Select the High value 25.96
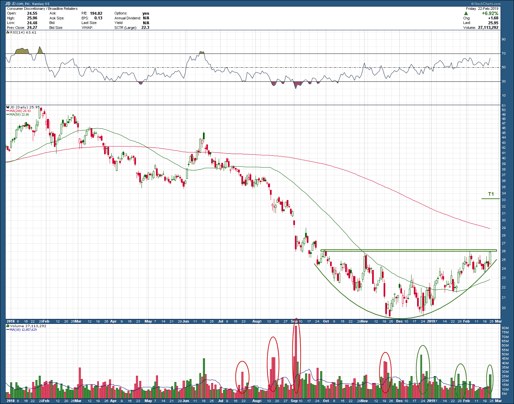The image size is (514, 404). (32, 18)
